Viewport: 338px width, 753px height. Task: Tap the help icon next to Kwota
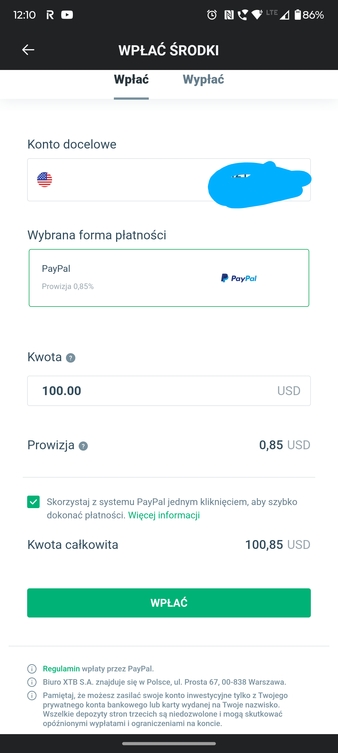pyautogui.click(x=71, y=358)
